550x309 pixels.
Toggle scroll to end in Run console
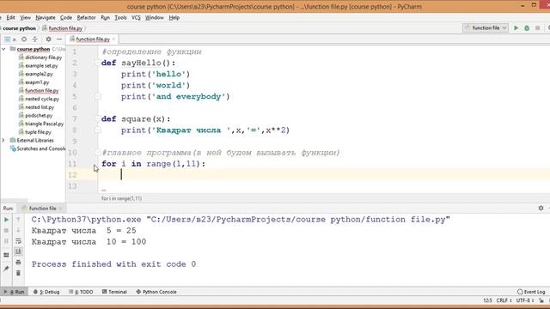(18, 251)
